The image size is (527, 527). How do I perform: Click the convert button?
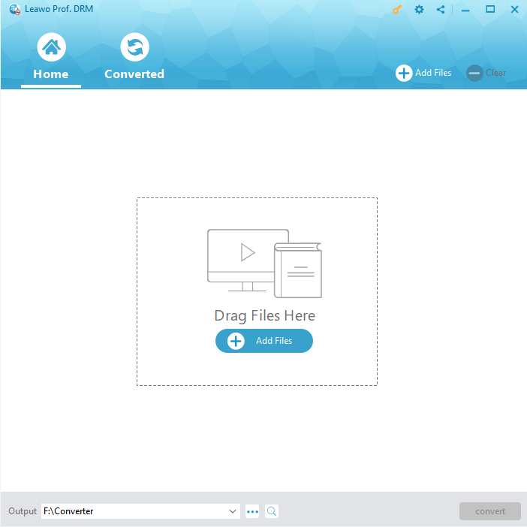tap(490, 511)
